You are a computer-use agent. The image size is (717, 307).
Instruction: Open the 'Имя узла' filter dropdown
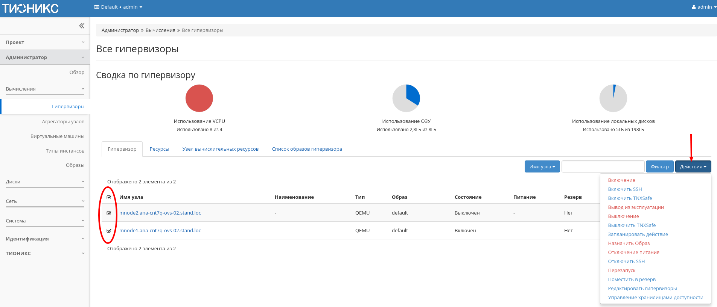point(542,166)
